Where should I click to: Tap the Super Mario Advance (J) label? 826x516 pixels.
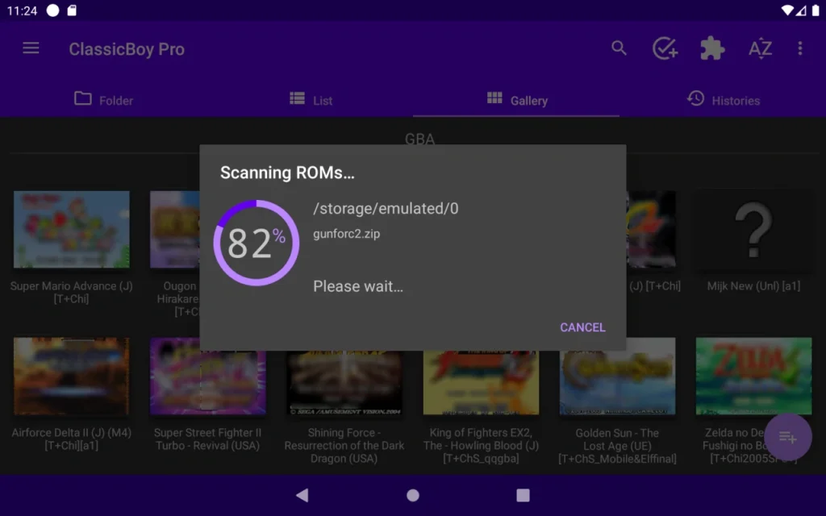[71, 292]
